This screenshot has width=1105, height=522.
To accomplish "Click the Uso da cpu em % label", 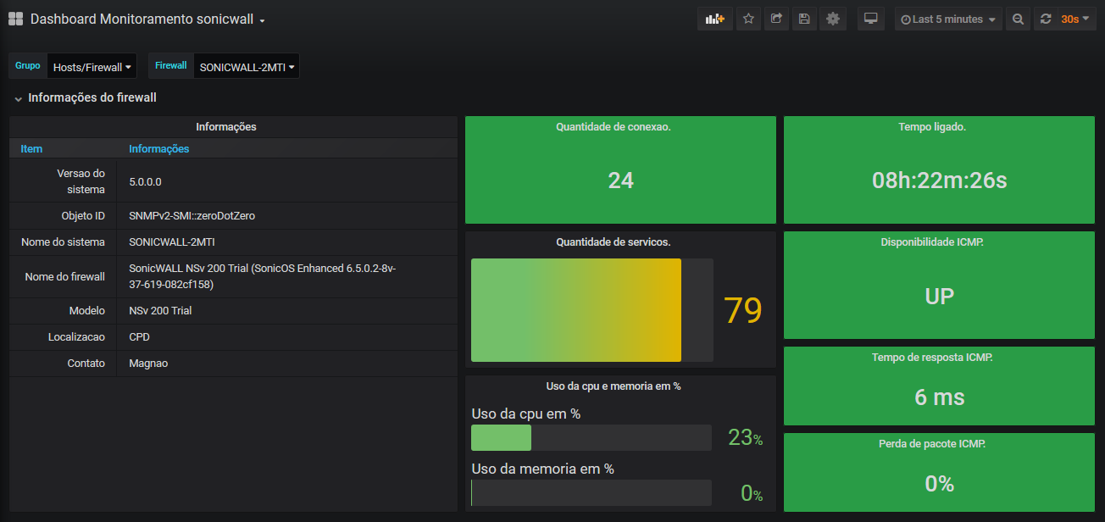I will tap(526, 414).
